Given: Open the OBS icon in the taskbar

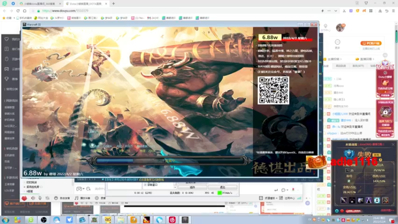Looking at the screenshot, I should point(44,220).
